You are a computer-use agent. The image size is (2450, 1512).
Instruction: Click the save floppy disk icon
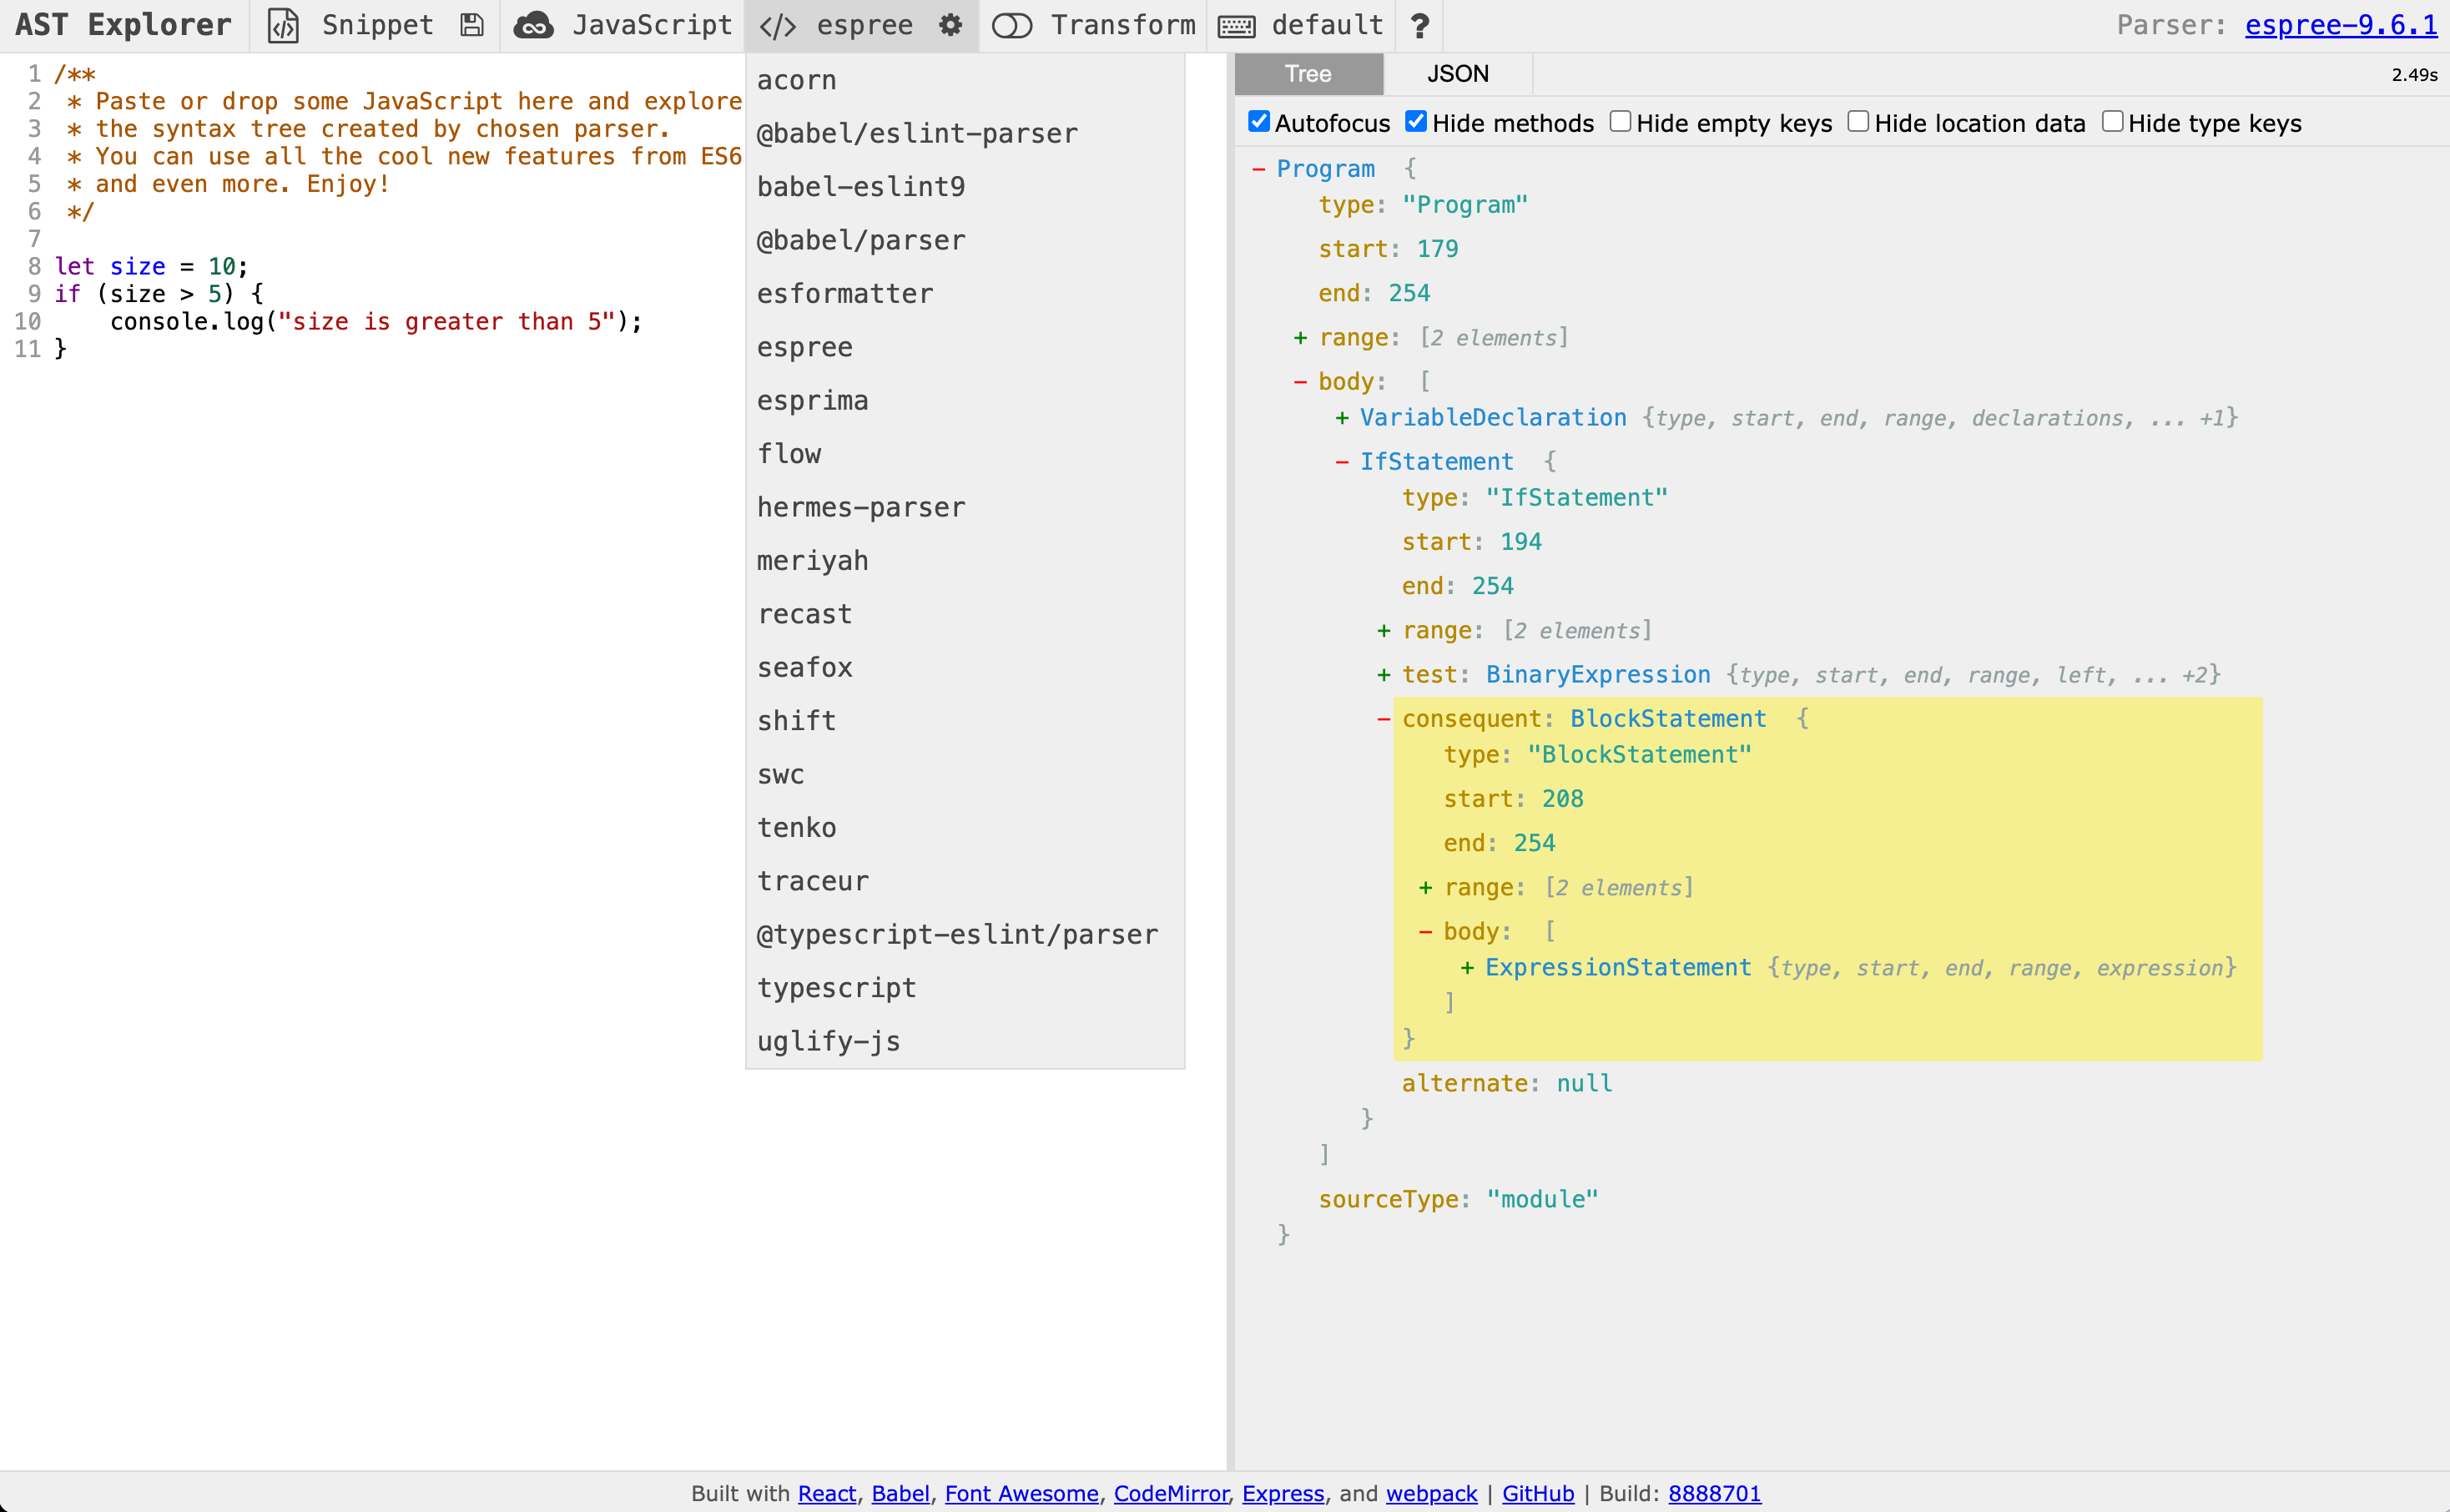[472, 25]
